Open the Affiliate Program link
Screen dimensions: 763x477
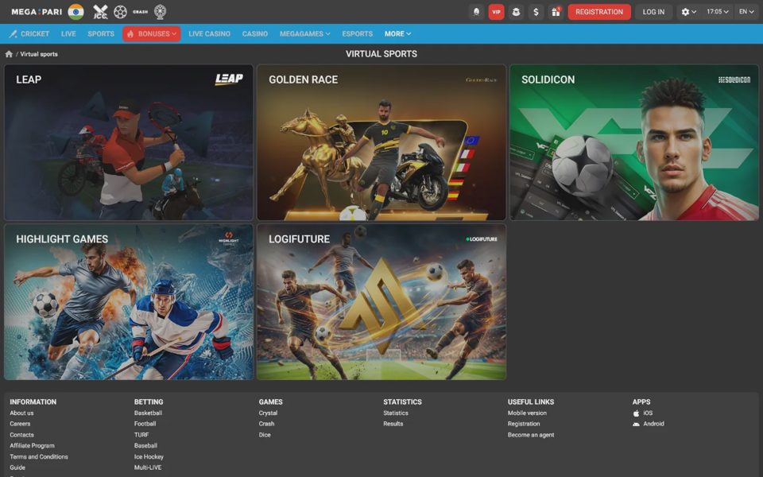click(32, 445)
